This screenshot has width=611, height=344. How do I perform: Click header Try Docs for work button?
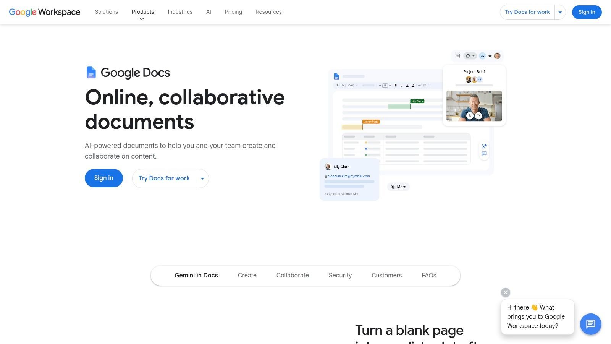[x=527, y=12]
